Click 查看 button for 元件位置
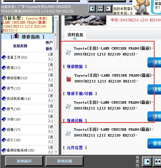Image resolution: width=161 pixels, height=168 pixels. pos(154,143)
